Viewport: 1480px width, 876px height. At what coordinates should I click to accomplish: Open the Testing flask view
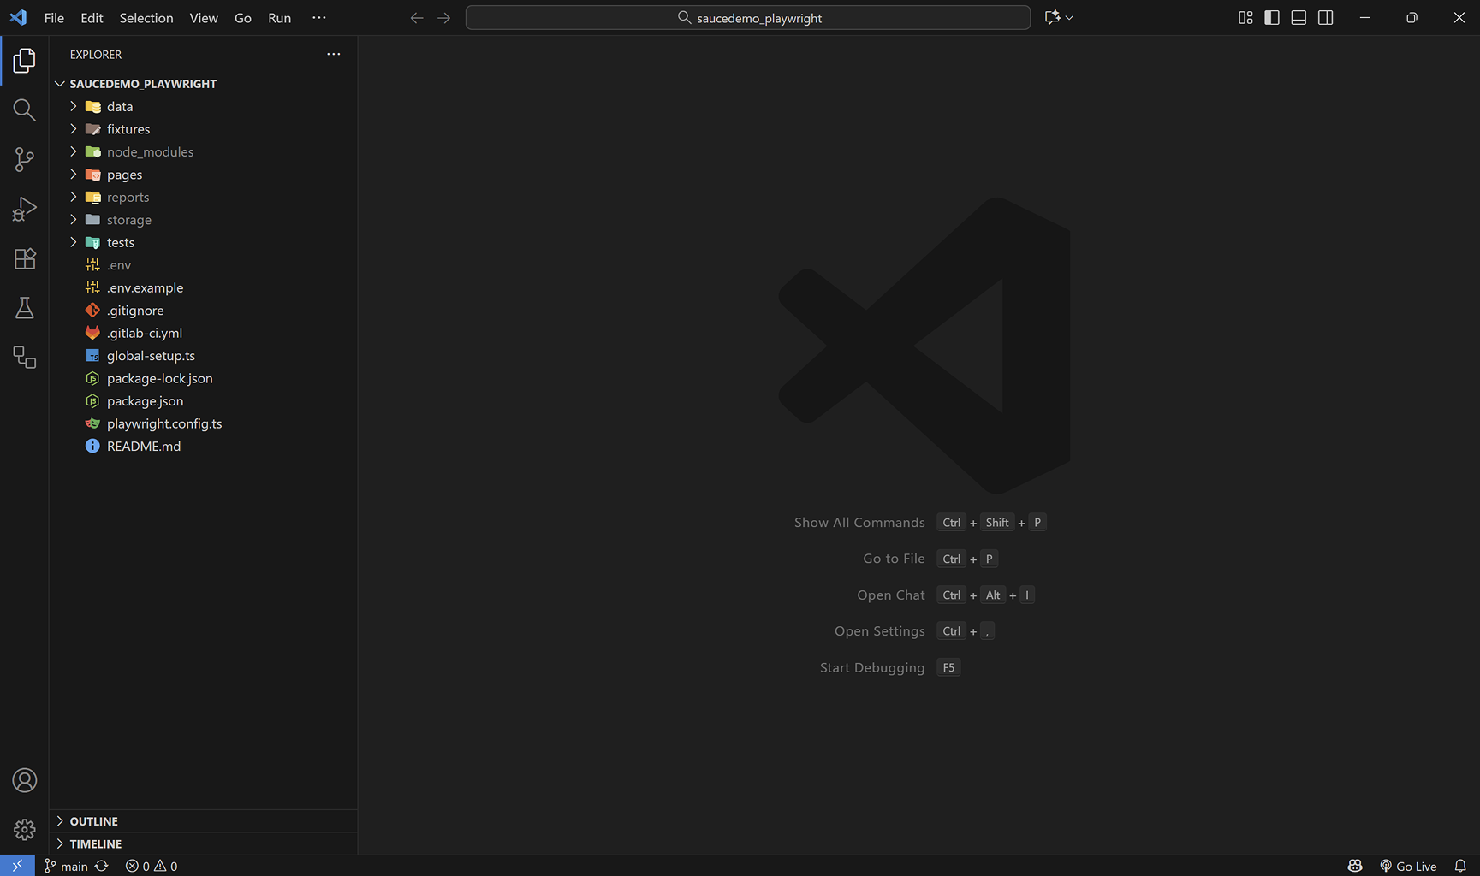[24, 308]
